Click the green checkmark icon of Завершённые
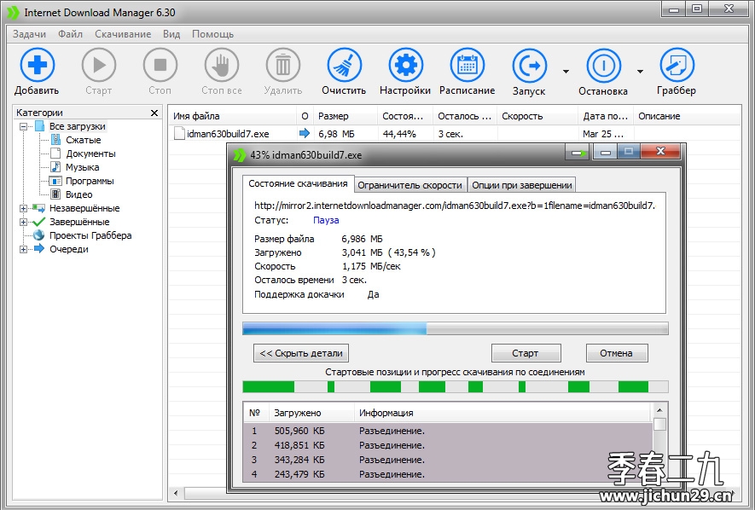Screen dimensions: 755x510 click(38, 222)
